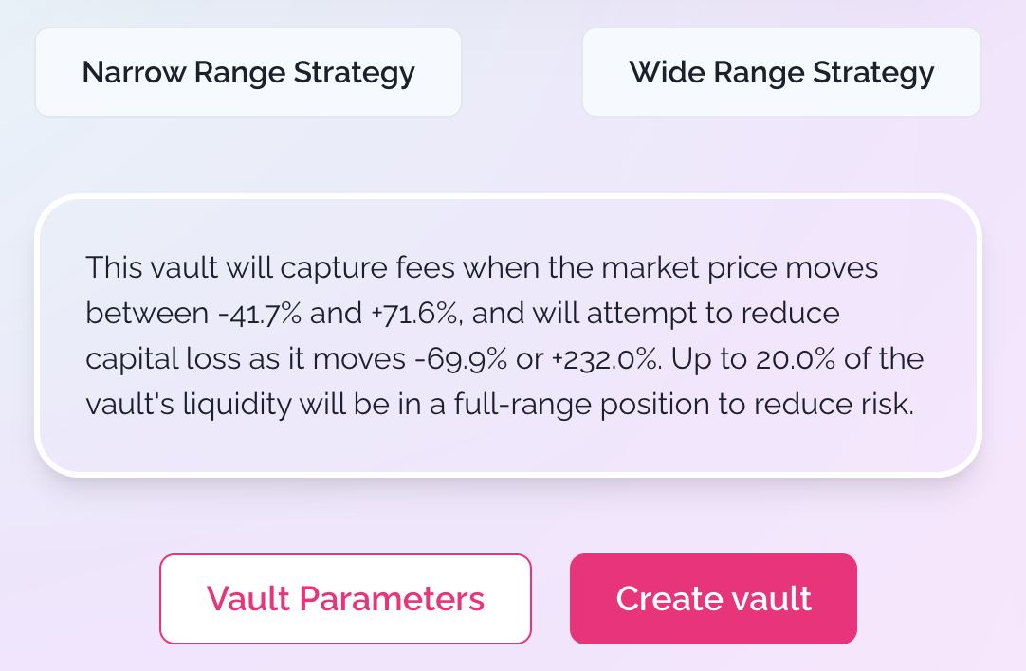Click the +232.0% value in description
Image resolution: width=1026 pixels, height=671 pixels.
click(x=595, y=359)
